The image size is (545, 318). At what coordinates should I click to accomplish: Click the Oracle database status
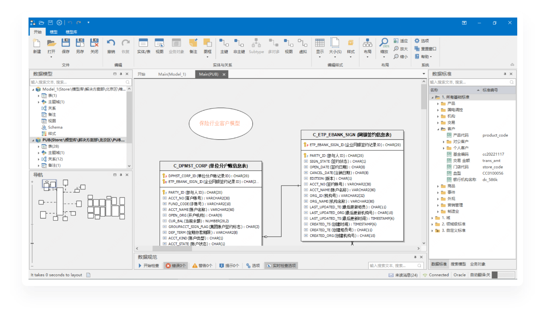[x=460, y=275]
